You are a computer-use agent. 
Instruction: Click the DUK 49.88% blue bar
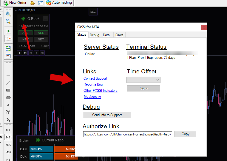pyautogui.click(x=41, y=156)
